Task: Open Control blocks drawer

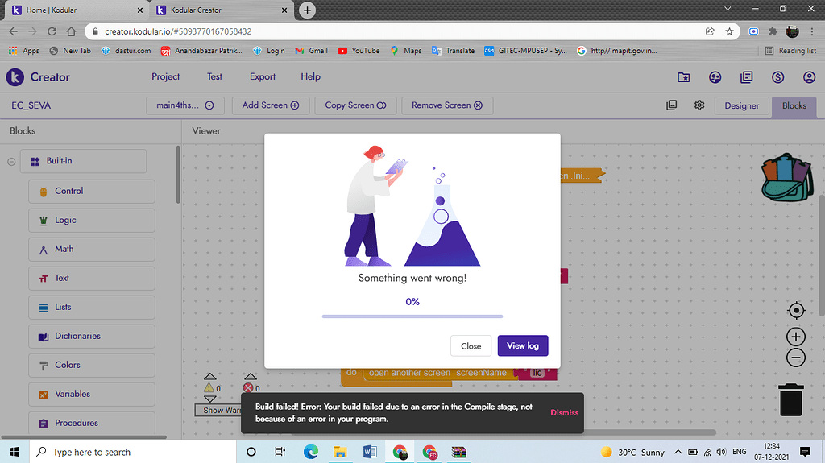Action: pyautogui.click(x=92, y=191)
